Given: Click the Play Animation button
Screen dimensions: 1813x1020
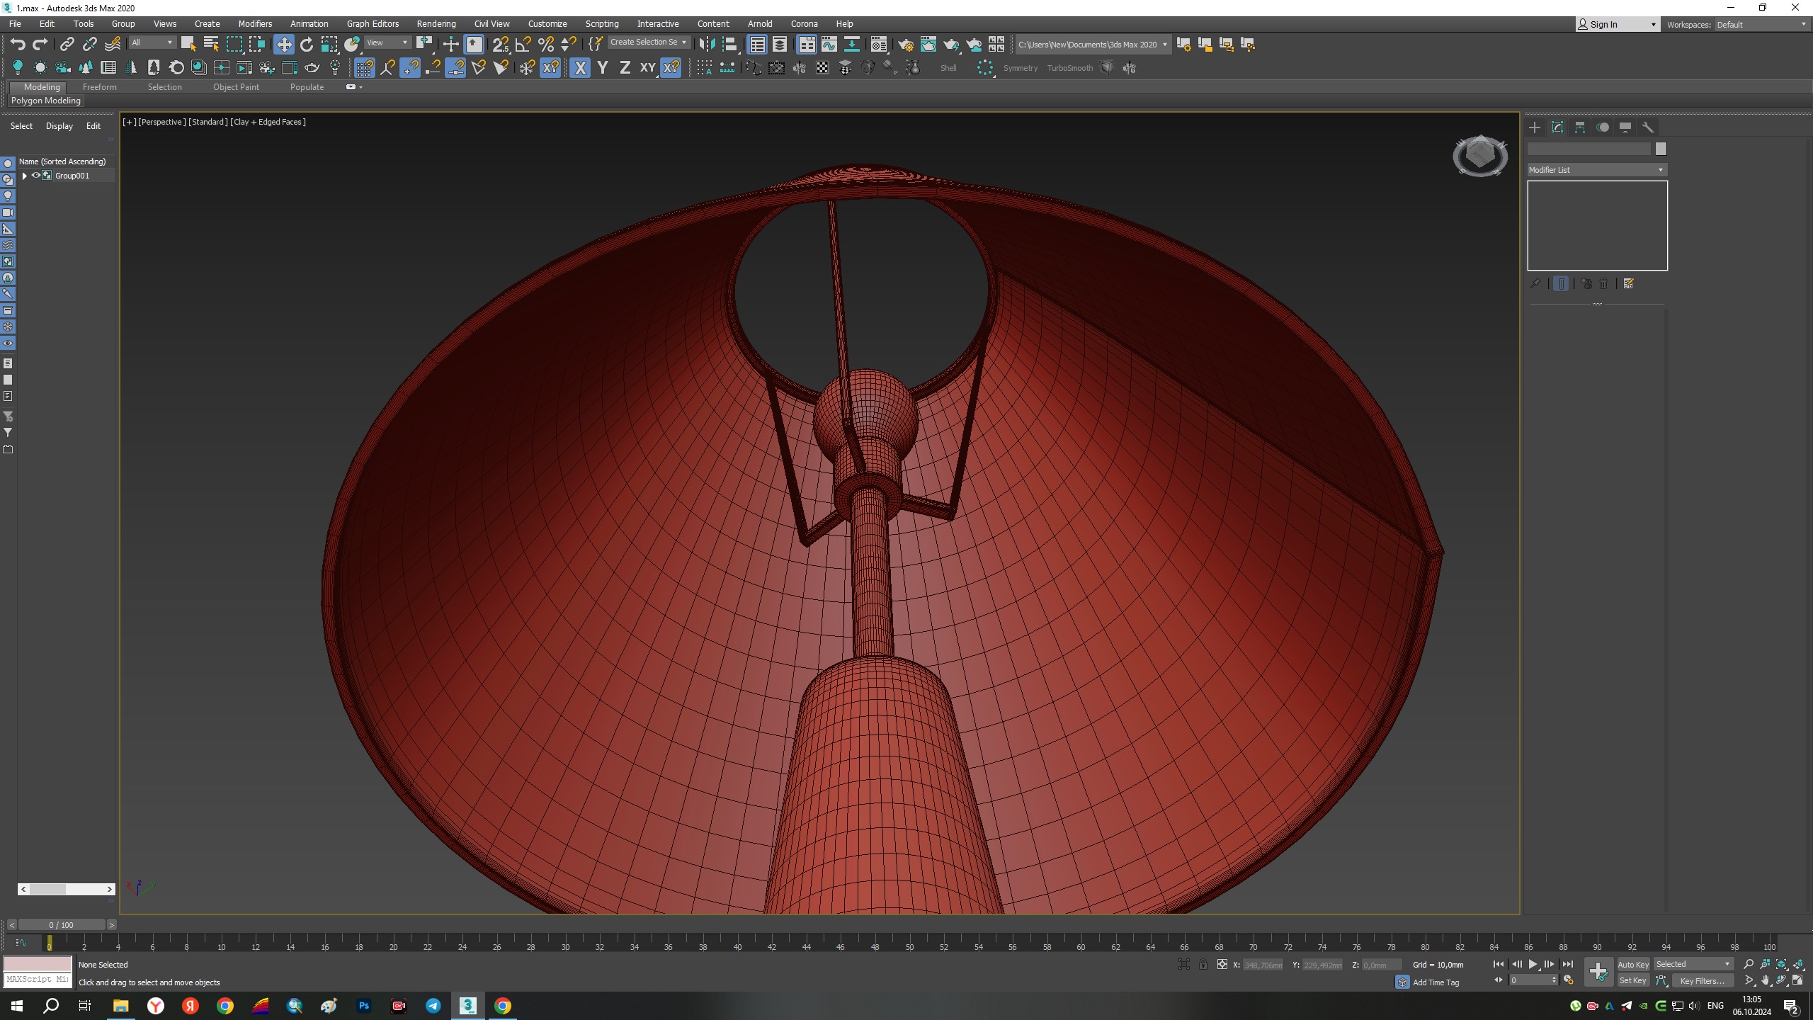Looking at the screenshot, I should (1533, 964).
